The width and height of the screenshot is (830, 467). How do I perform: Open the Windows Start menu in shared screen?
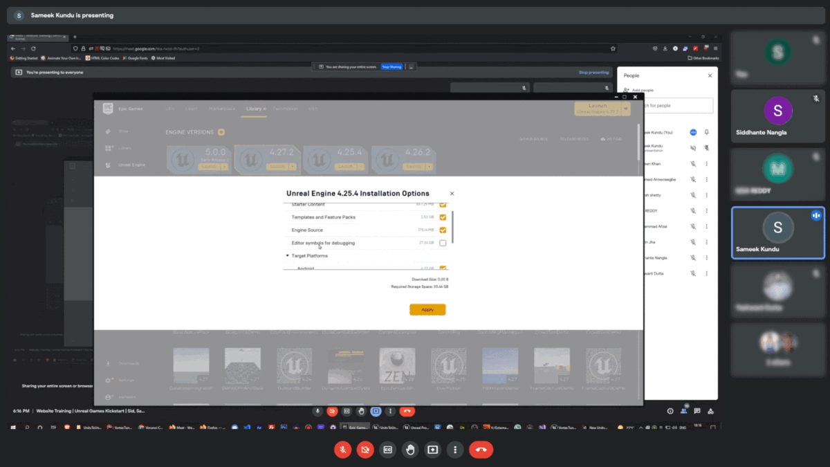pyautogui.click(x=14, y=428)
